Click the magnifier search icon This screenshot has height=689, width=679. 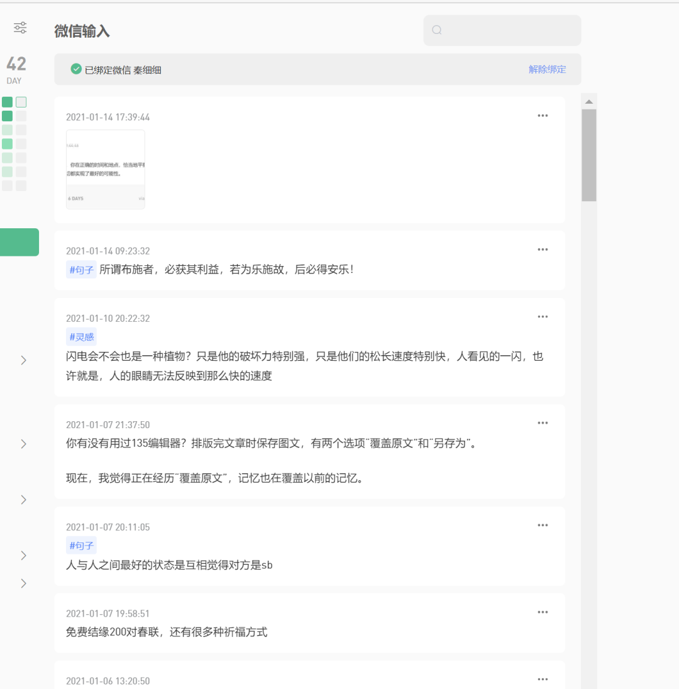tap(436, 30)
